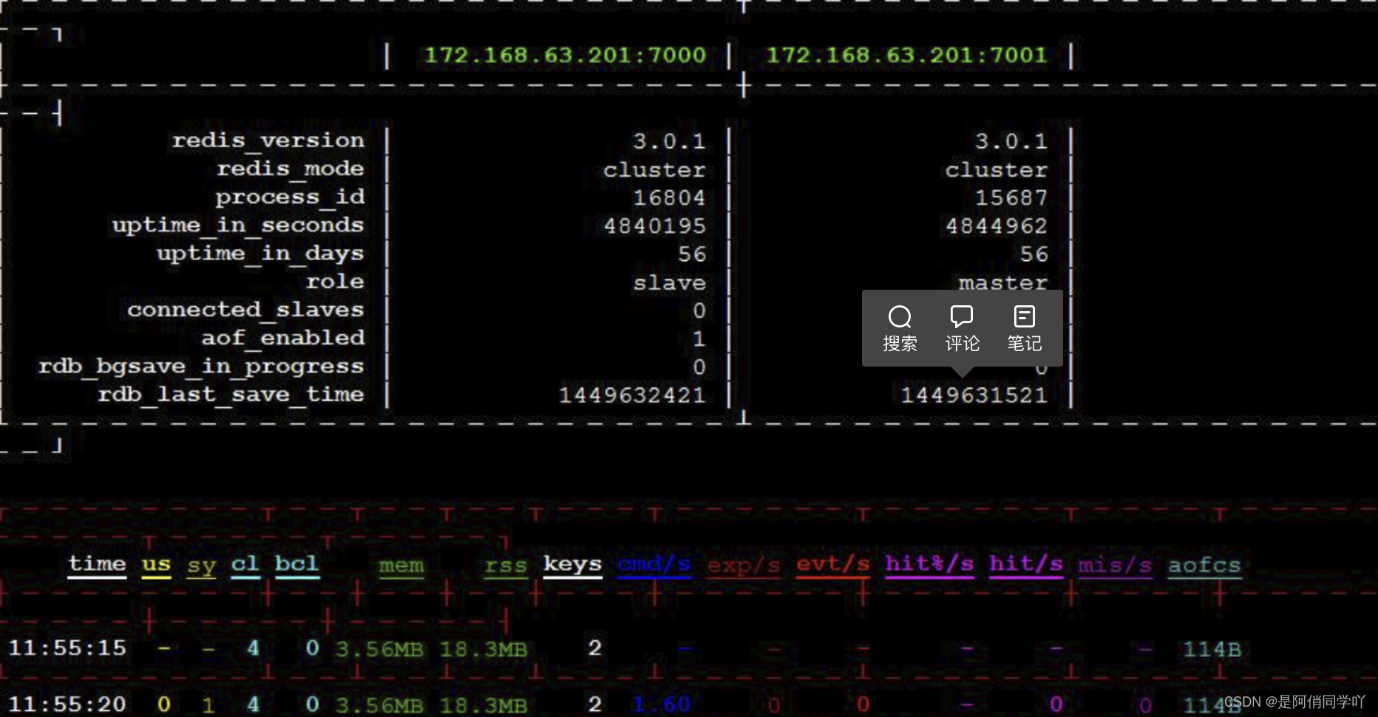
Task: Select the uptime_in_days label
Action: pos(260,254)
